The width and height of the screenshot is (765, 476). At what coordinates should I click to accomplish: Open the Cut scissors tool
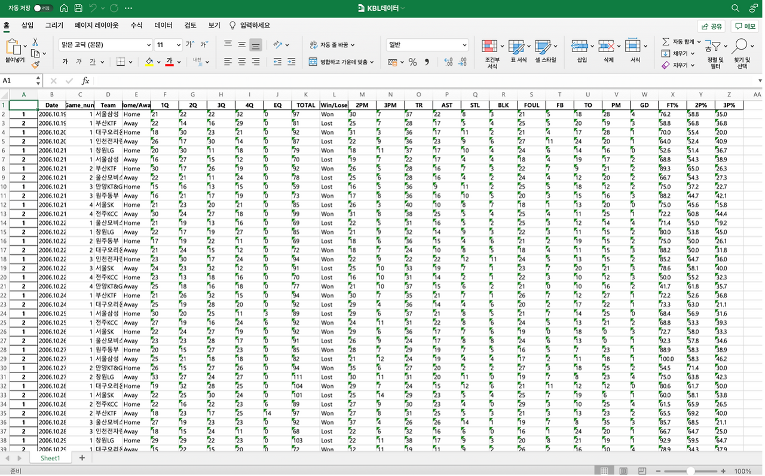click(35, 42)
